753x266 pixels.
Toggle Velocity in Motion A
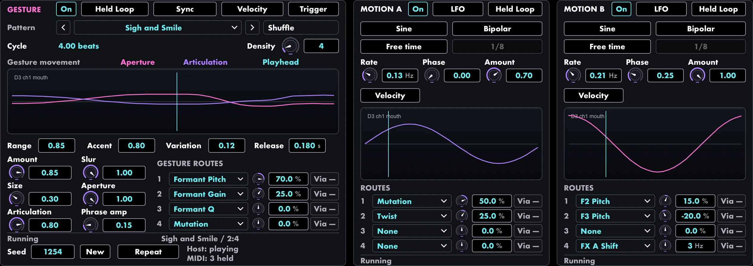tap(390, 95)
